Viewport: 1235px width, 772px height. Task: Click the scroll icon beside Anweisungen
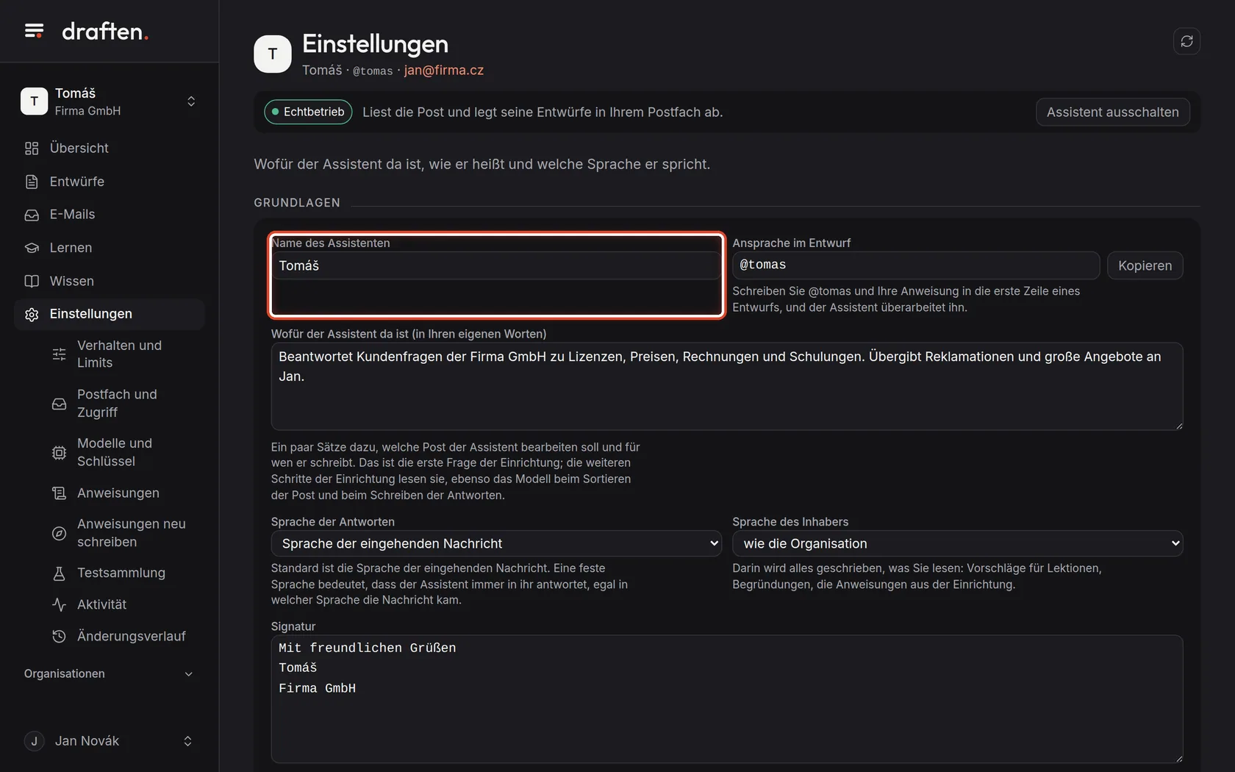click(59, 493)
